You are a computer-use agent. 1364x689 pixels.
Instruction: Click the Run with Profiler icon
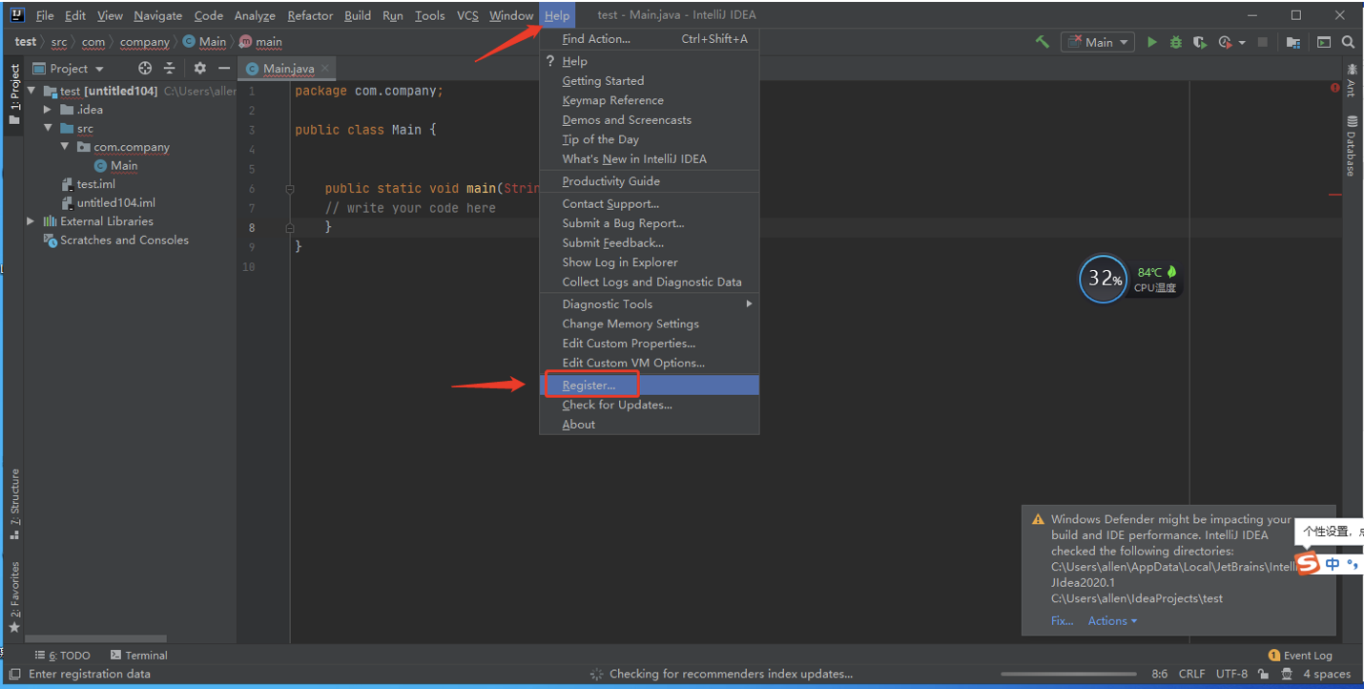(x=1225, y=42)
